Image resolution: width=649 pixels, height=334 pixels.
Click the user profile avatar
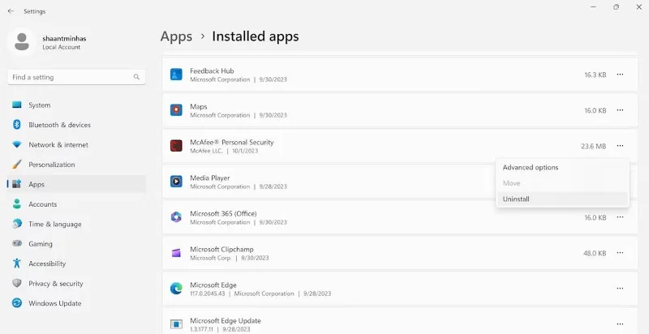coord(22,42)
